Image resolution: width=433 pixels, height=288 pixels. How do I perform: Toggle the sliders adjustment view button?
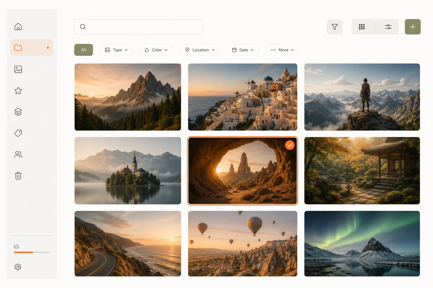pos(388,27)
